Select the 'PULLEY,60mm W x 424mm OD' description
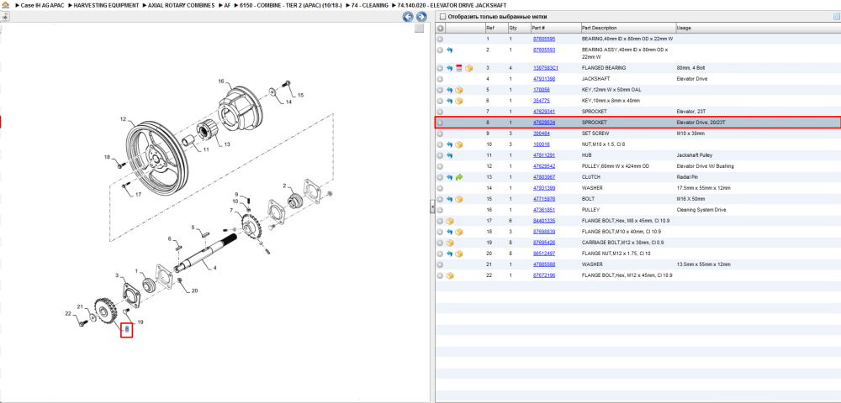 pos(616,166)
